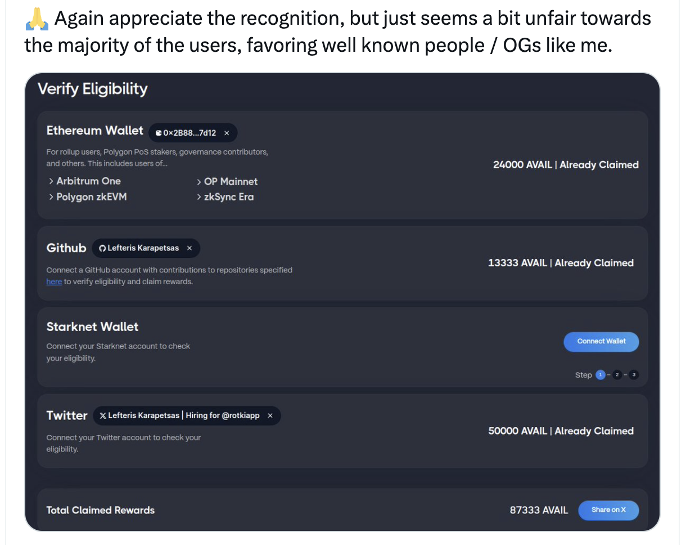Select step 3 indicator circle

click(x=634, y=375)
